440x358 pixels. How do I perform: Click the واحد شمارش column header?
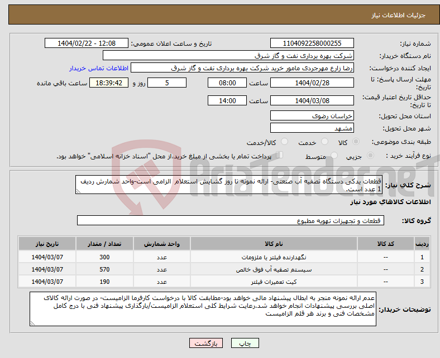point(161,244)
